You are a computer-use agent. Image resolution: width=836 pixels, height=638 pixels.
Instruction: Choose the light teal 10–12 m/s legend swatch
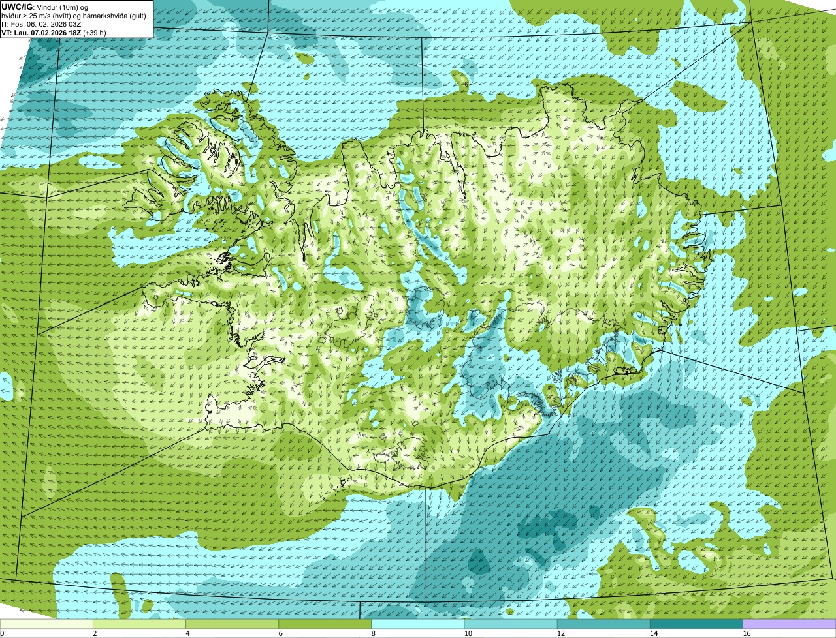511,624
